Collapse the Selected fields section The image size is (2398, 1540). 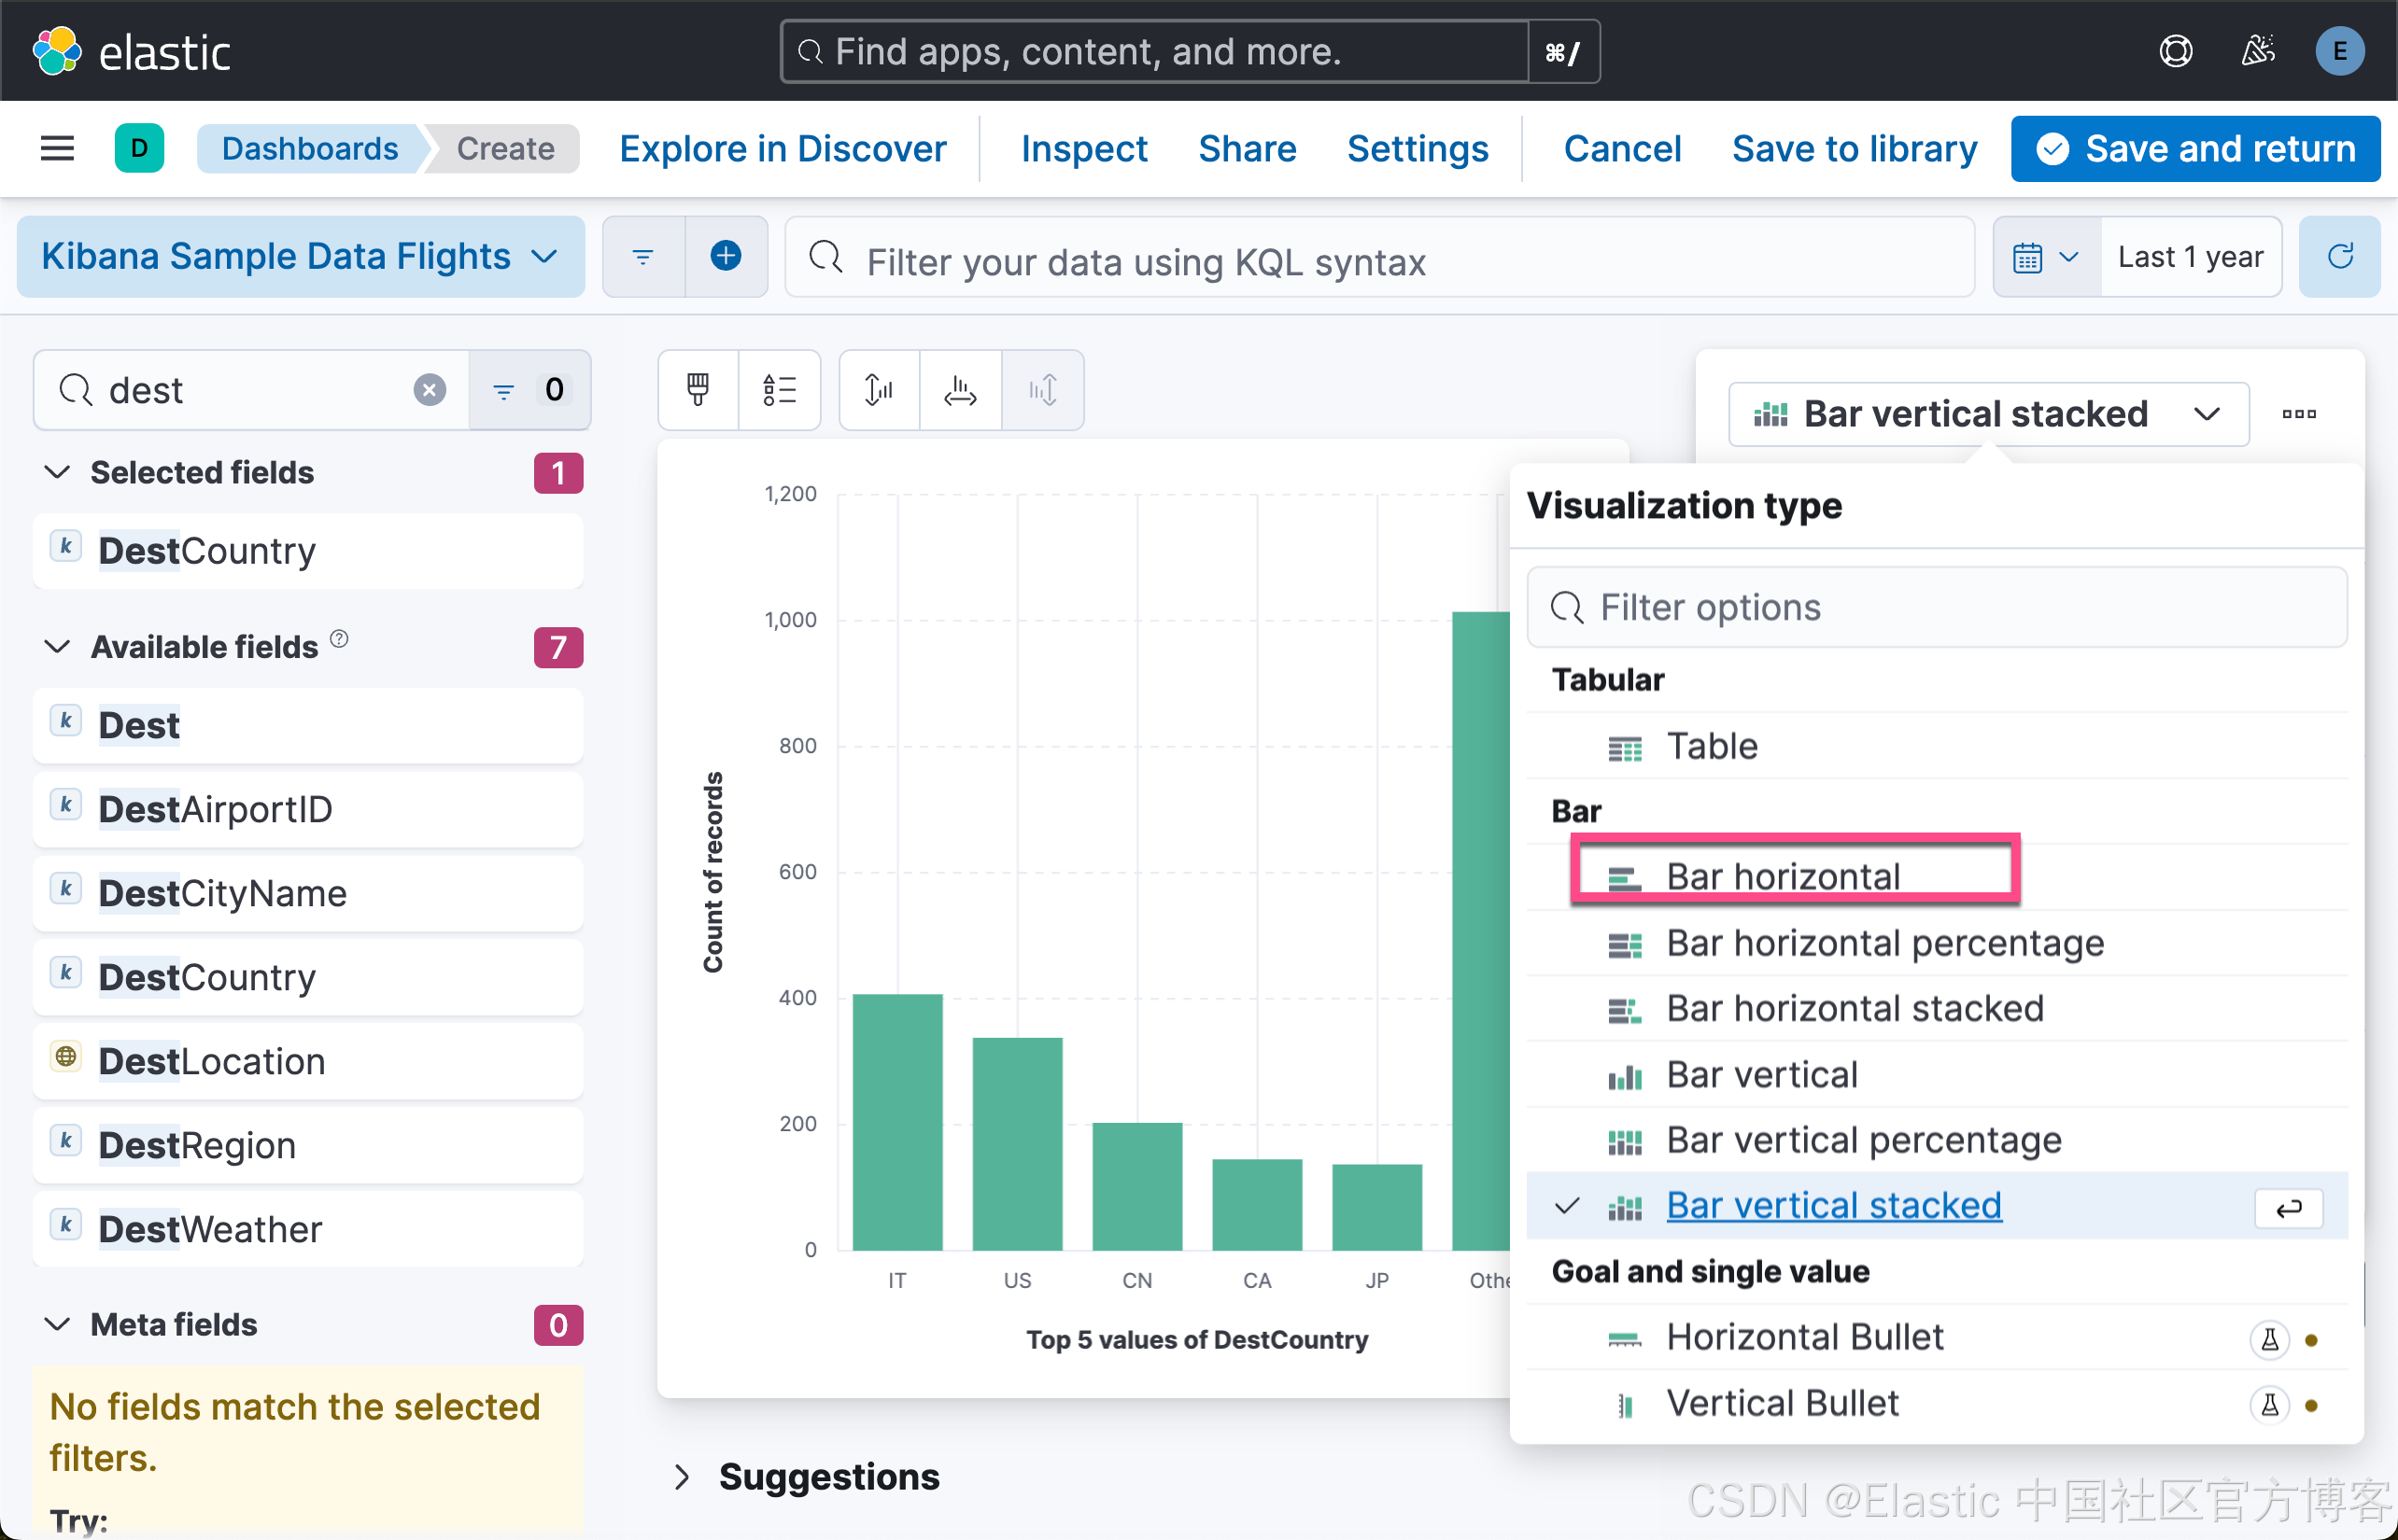pyautogui.click(x=58, y=472)
